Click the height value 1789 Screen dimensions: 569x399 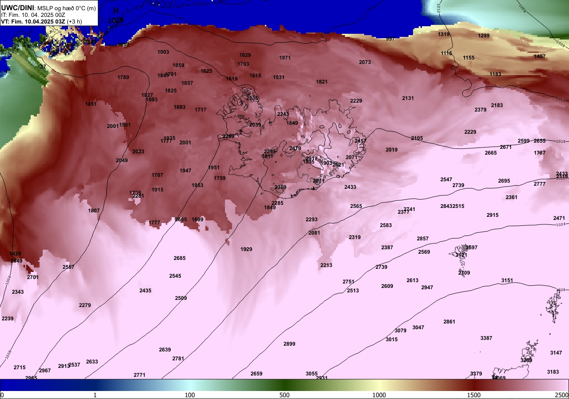tap(123, 77)
